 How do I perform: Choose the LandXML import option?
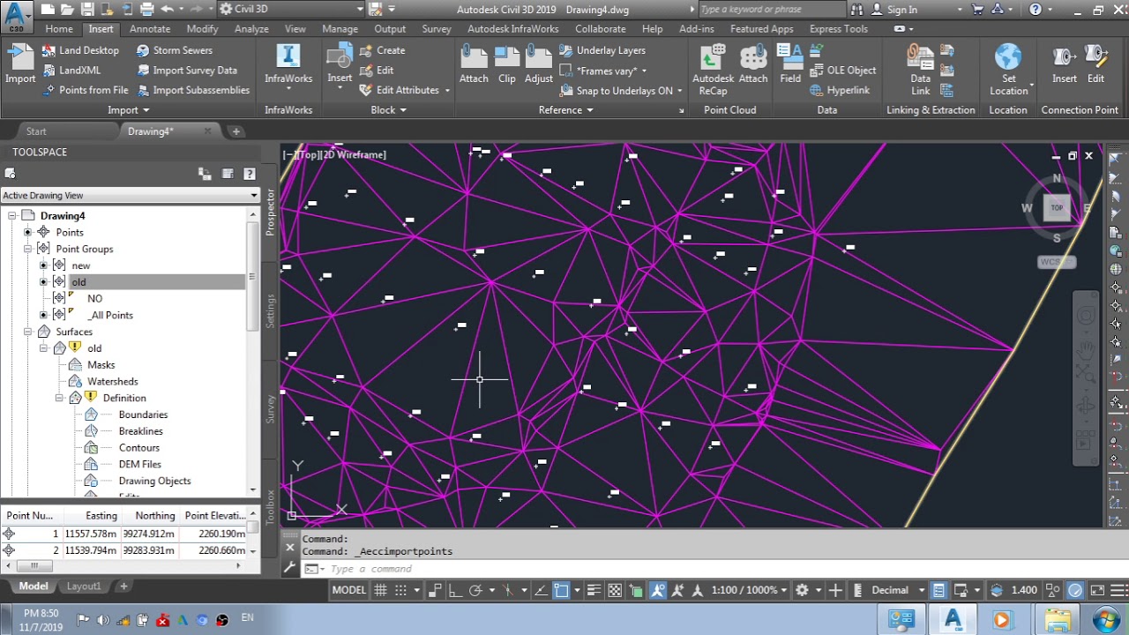pyautogui.click(x=71, y=71)
